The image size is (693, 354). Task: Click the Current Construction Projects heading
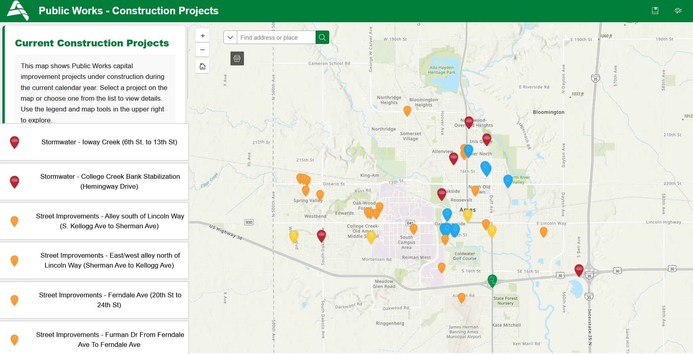92,43
